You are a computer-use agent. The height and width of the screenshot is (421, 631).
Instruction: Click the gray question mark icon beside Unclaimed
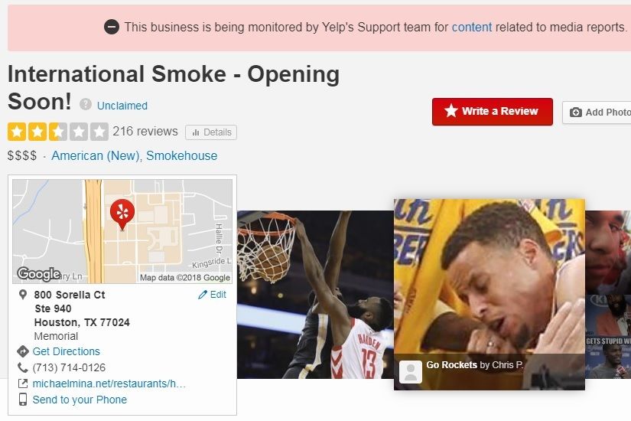[x=86, y=105]
